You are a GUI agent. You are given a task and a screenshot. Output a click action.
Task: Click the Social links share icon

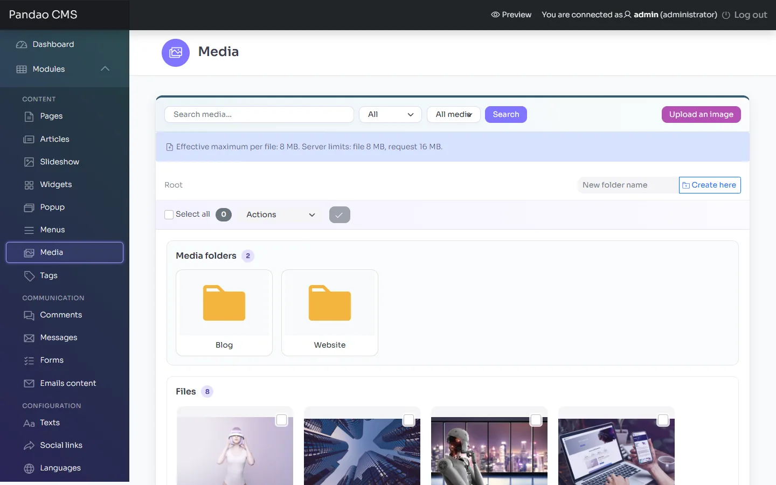click(29, 446)
